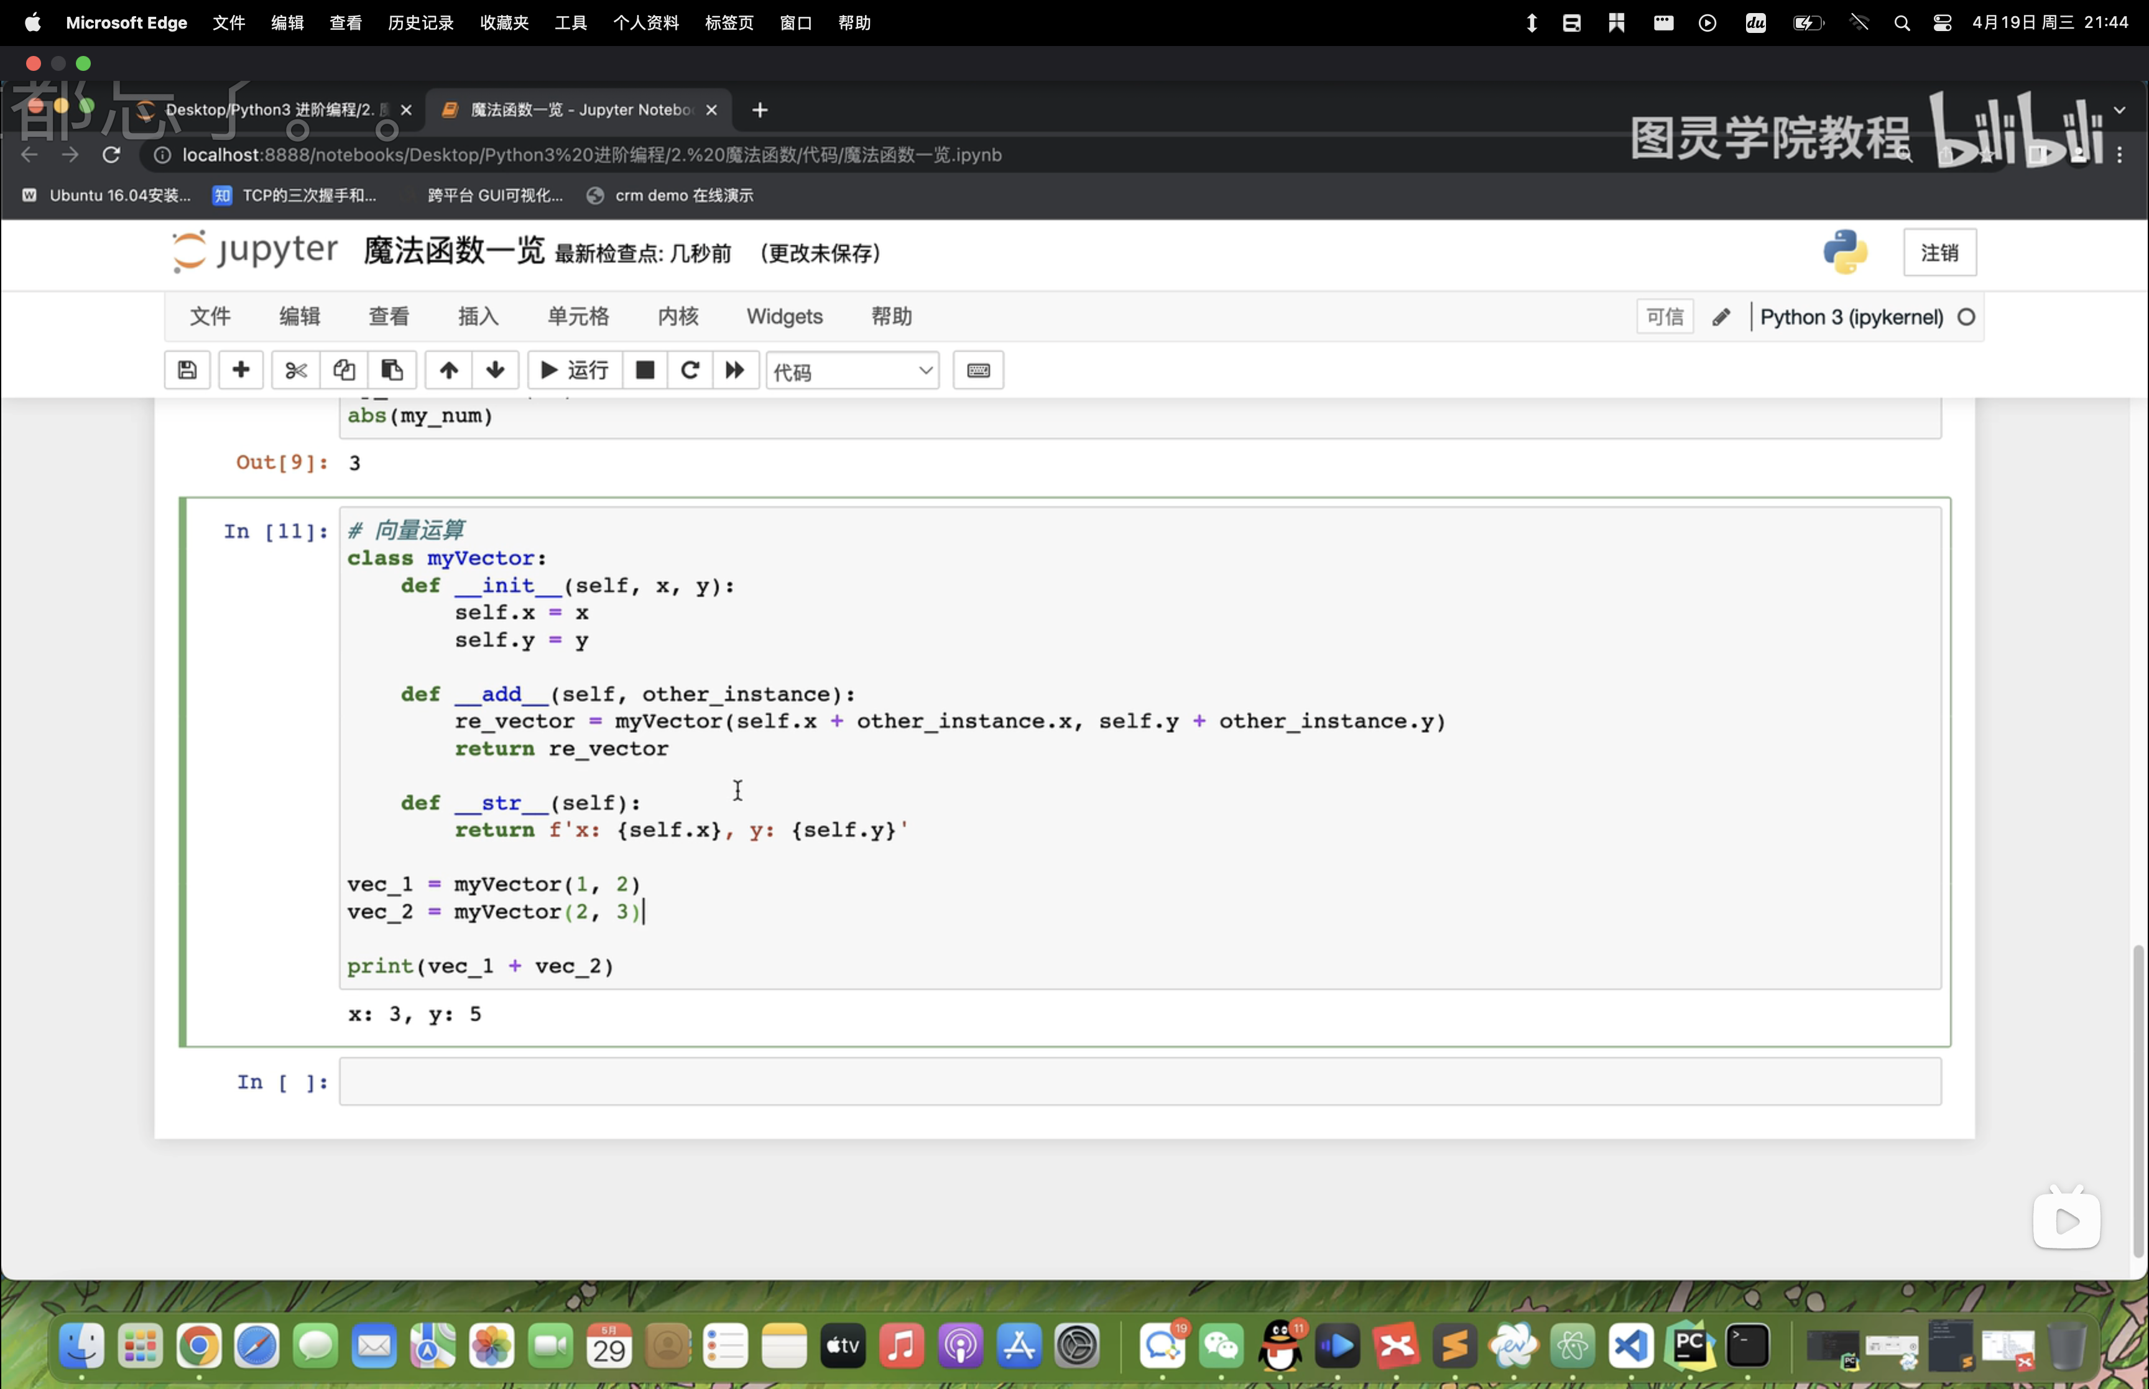Image resolution: width=2149 pixels, height=1389 pixels.
Task: Move selected cell down arrow
Action: pyautogui.click(x=495, y=370)
